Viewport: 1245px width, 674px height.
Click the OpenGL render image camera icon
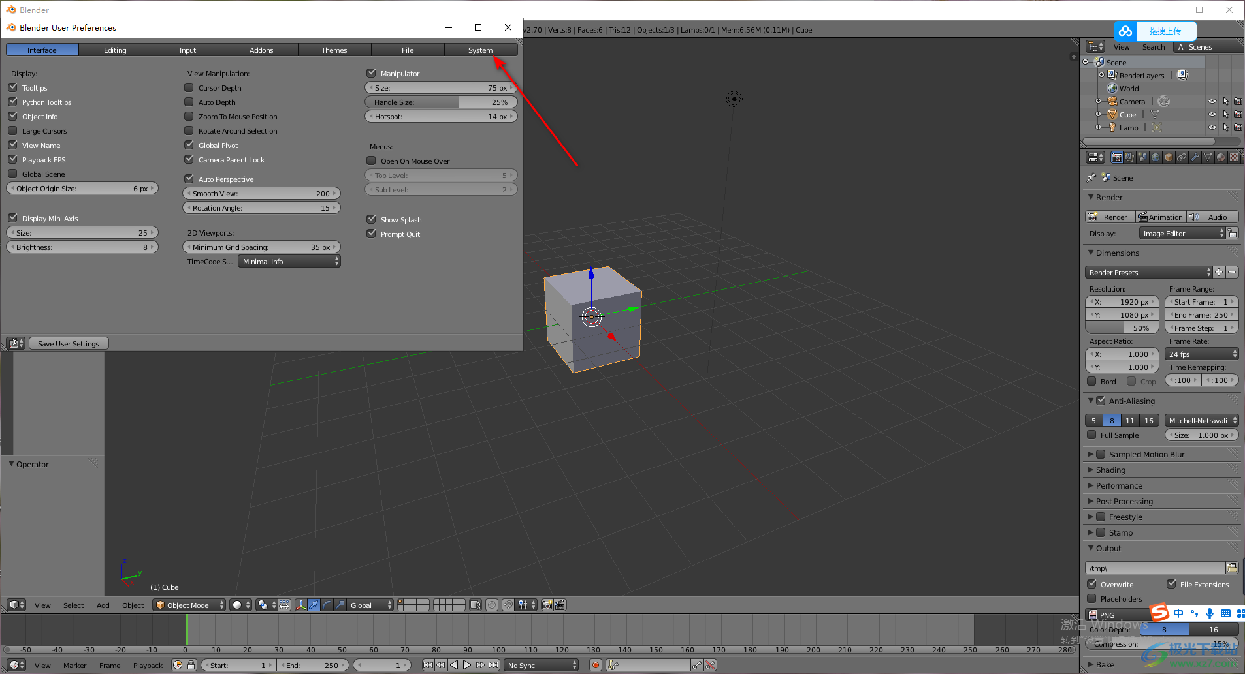[x=547, y=605]
